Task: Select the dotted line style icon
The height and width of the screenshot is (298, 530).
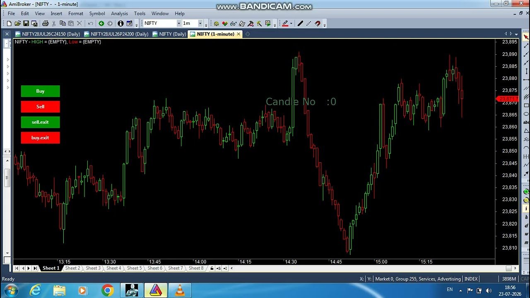Action: click(309, 24)
